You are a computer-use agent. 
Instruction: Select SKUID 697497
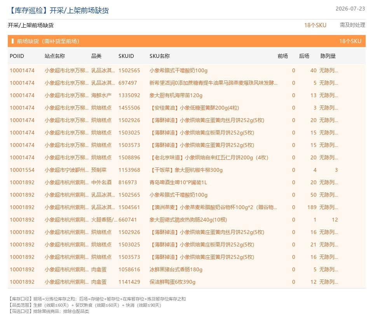coord(128,83)
